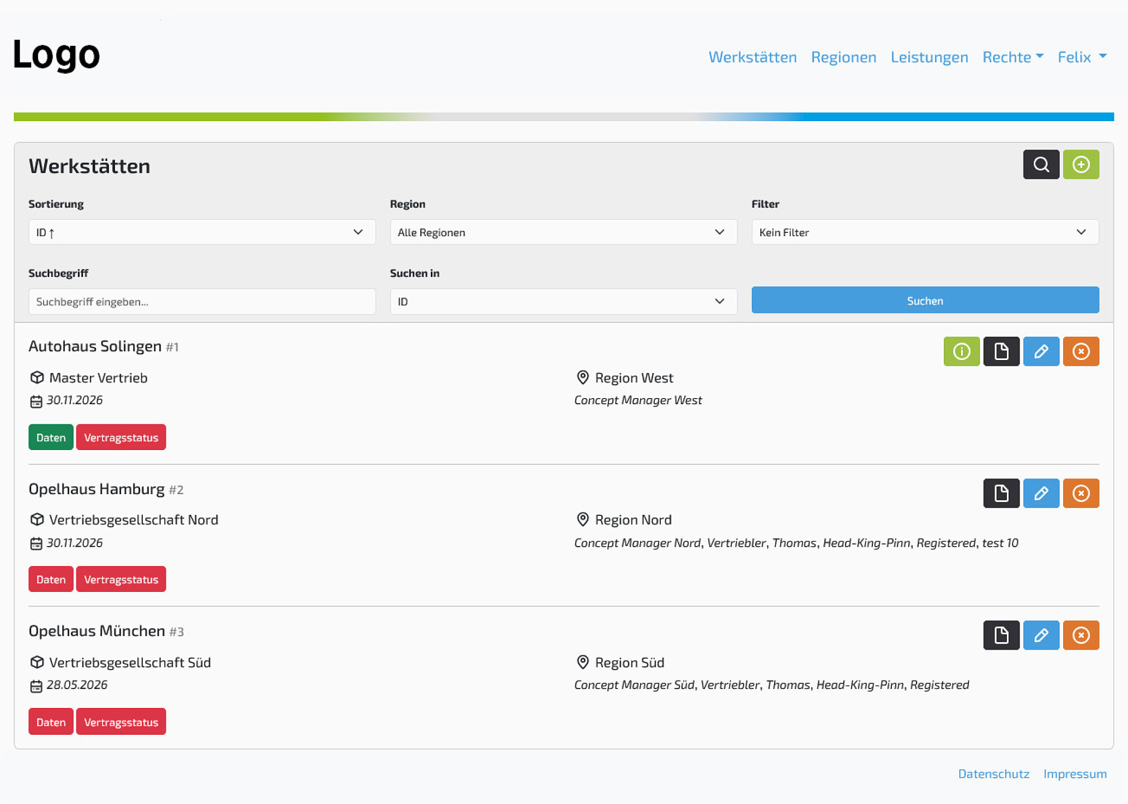The image size is (1128, 804).
Task: Add a new Werkstatt with plus icon
Action: pyautogui.click(x=1081, y=164)
